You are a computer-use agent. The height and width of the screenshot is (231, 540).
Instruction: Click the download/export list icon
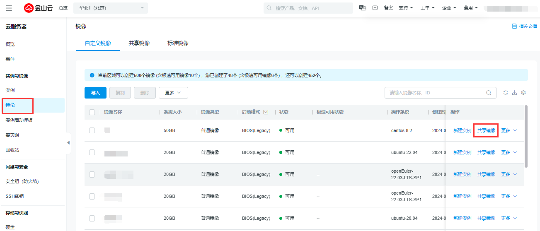[514, 93]
